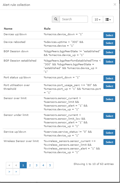The width and height of the screenshot is (120, 183).
Task: Select the BGP Session established rule
Action: coord(109,62)
